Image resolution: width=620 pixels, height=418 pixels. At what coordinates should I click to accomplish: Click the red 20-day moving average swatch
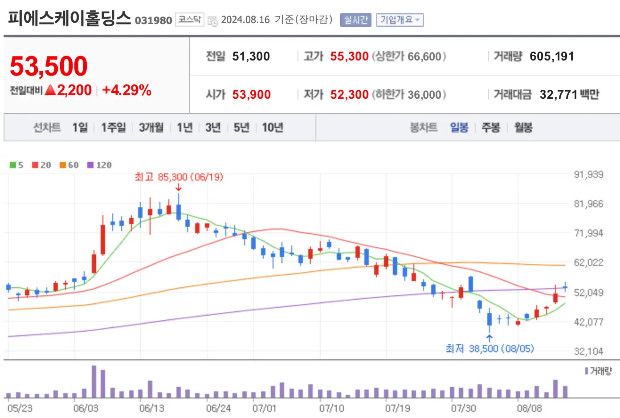(x=35, y=165)
